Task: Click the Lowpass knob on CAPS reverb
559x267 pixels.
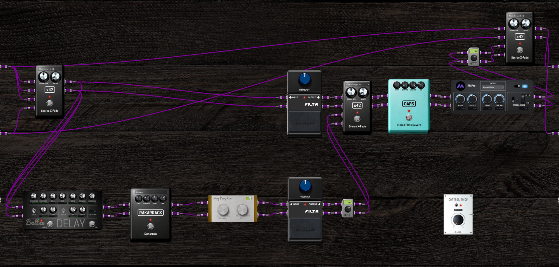Action: pyautogui.click(x=413, y=85)
